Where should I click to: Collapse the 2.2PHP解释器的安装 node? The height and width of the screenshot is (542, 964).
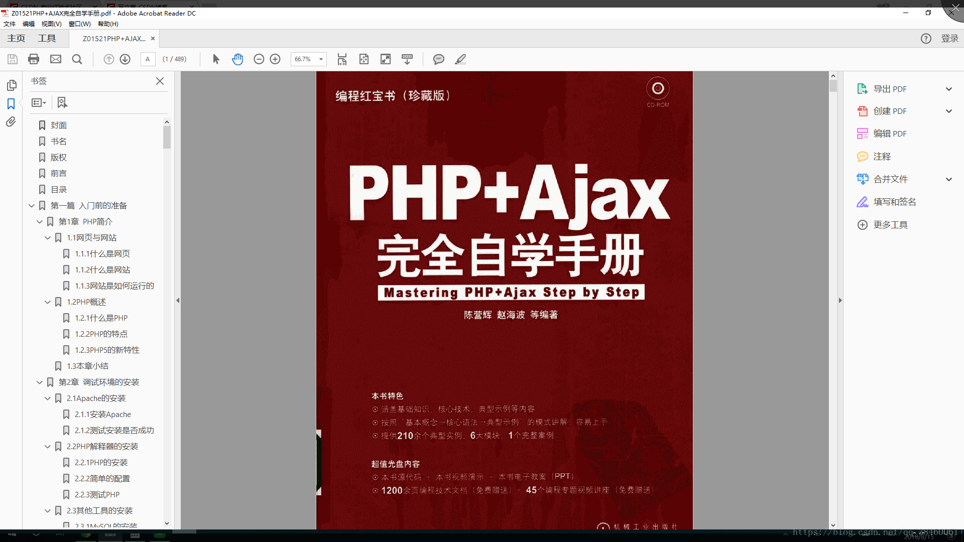click(47, 447)
